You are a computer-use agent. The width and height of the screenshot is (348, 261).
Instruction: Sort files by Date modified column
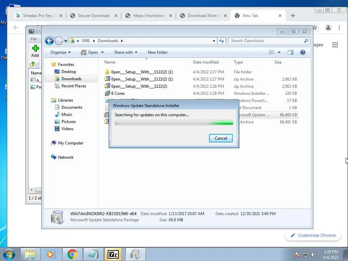click(211, 62)
